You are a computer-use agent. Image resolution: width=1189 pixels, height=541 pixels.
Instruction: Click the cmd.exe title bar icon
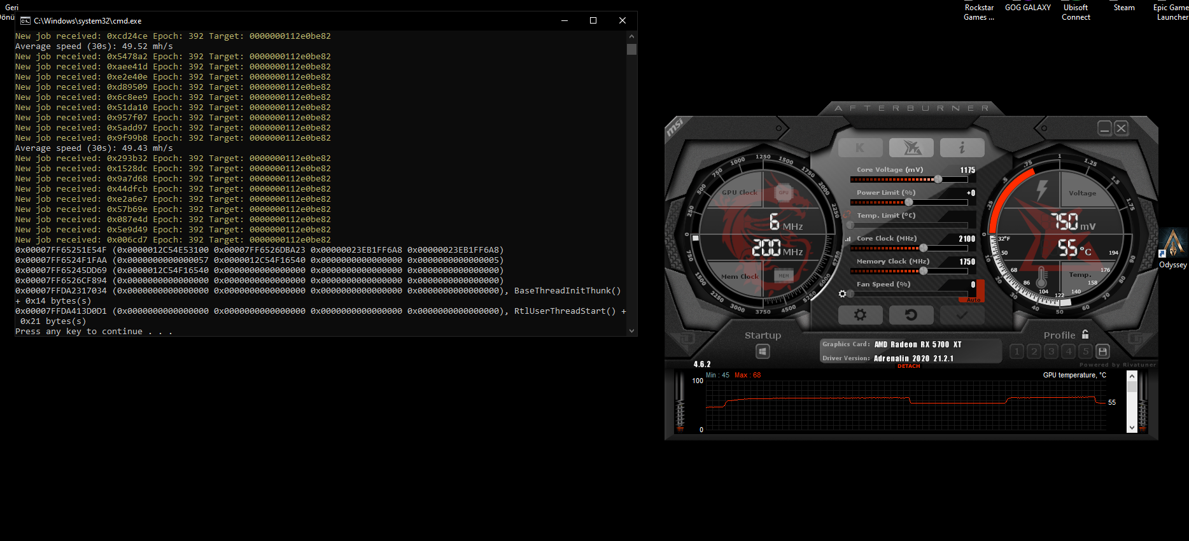[25, 21]
